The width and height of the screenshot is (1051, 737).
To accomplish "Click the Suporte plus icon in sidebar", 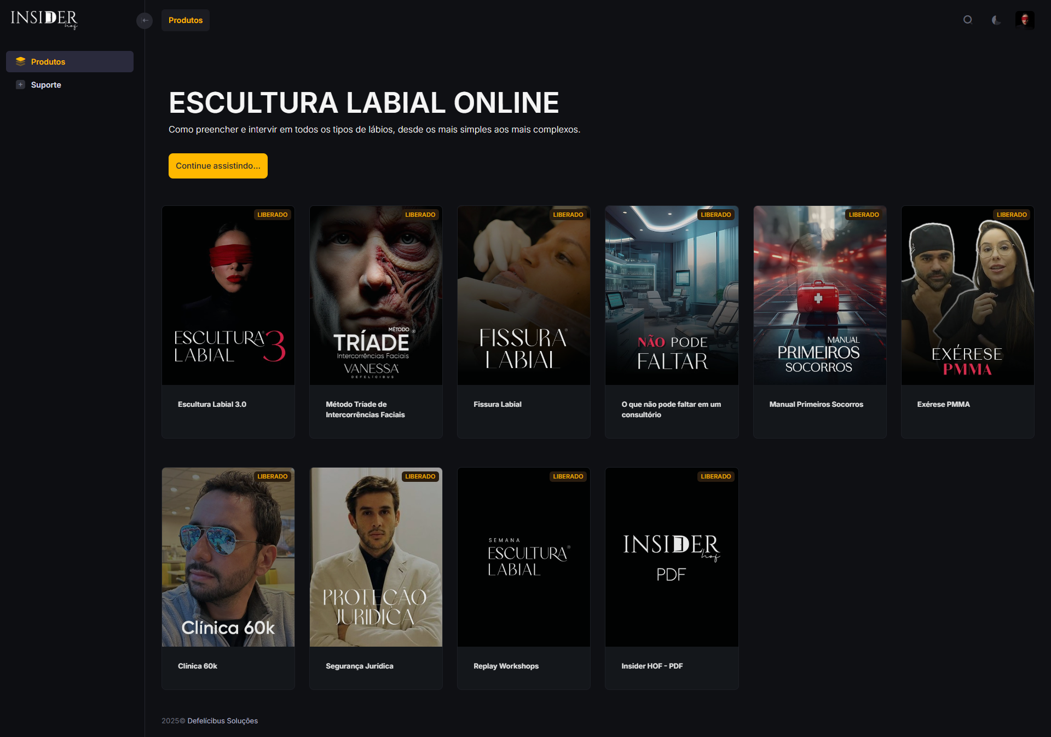I will click(x=20, y=84).
